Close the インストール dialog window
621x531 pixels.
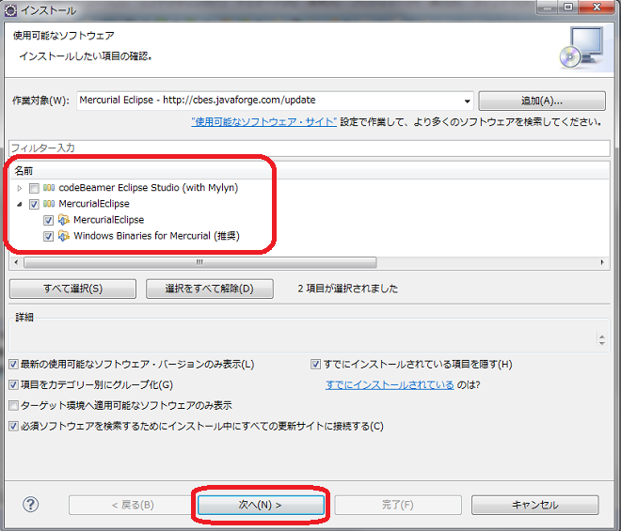click(597, 8)
